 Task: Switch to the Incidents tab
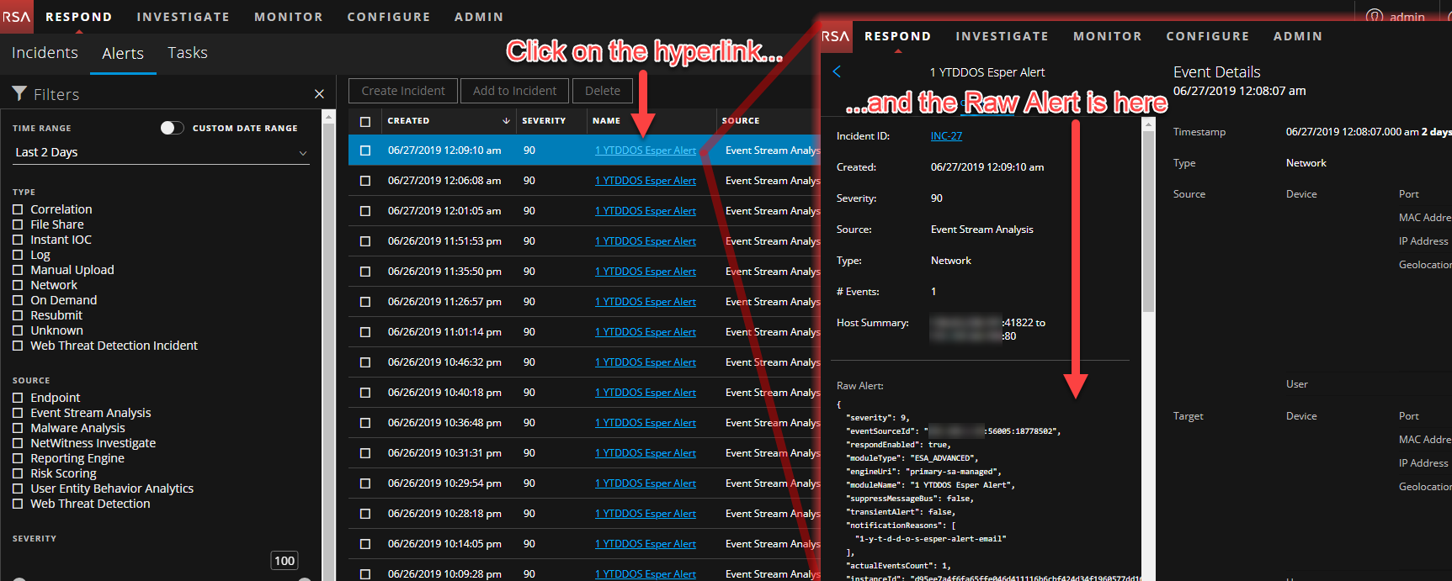[45, 53]
